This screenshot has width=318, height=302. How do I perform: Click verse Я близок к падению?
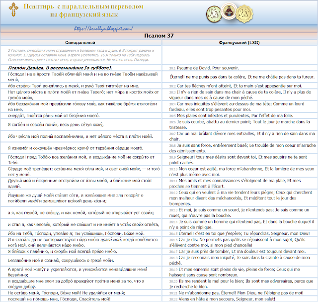[63, 251]
